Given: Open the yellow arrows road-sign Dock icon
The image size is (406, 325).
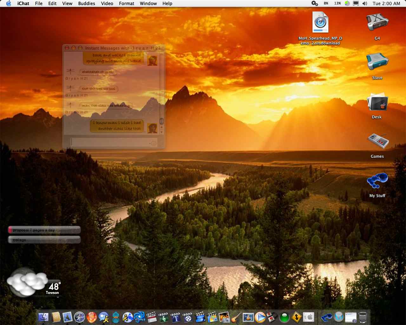Looking at the screenshot, I should click(x=296, y=317).
